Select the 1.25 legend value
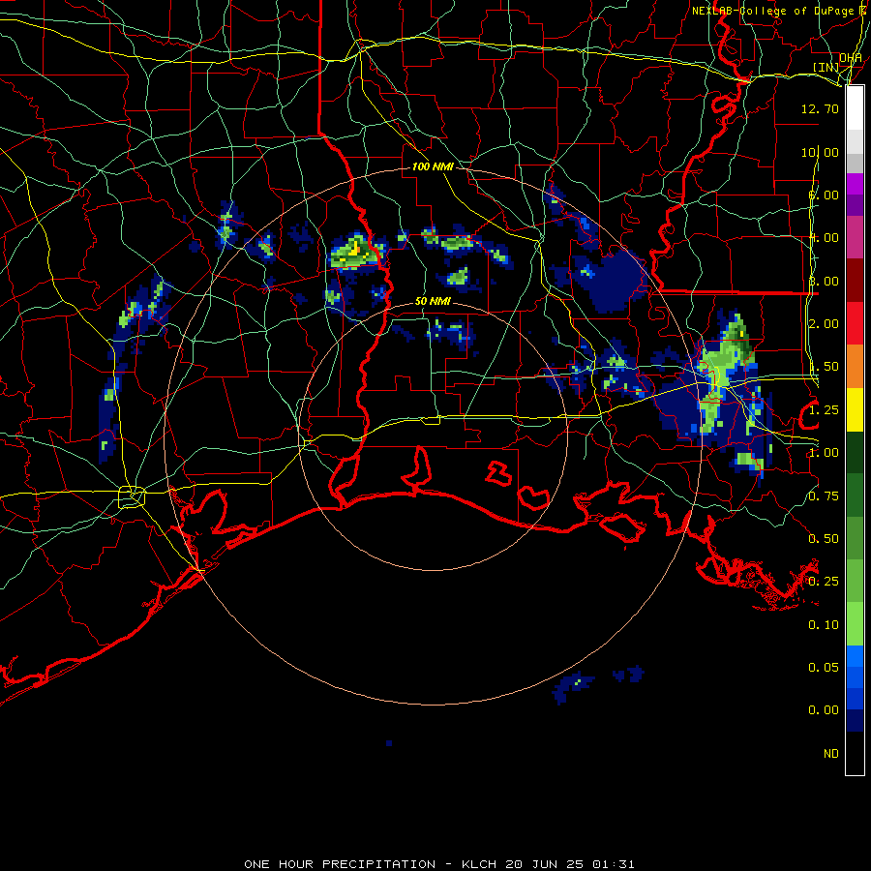The width and height of the screenshot is (871, 871). [824, 410]
